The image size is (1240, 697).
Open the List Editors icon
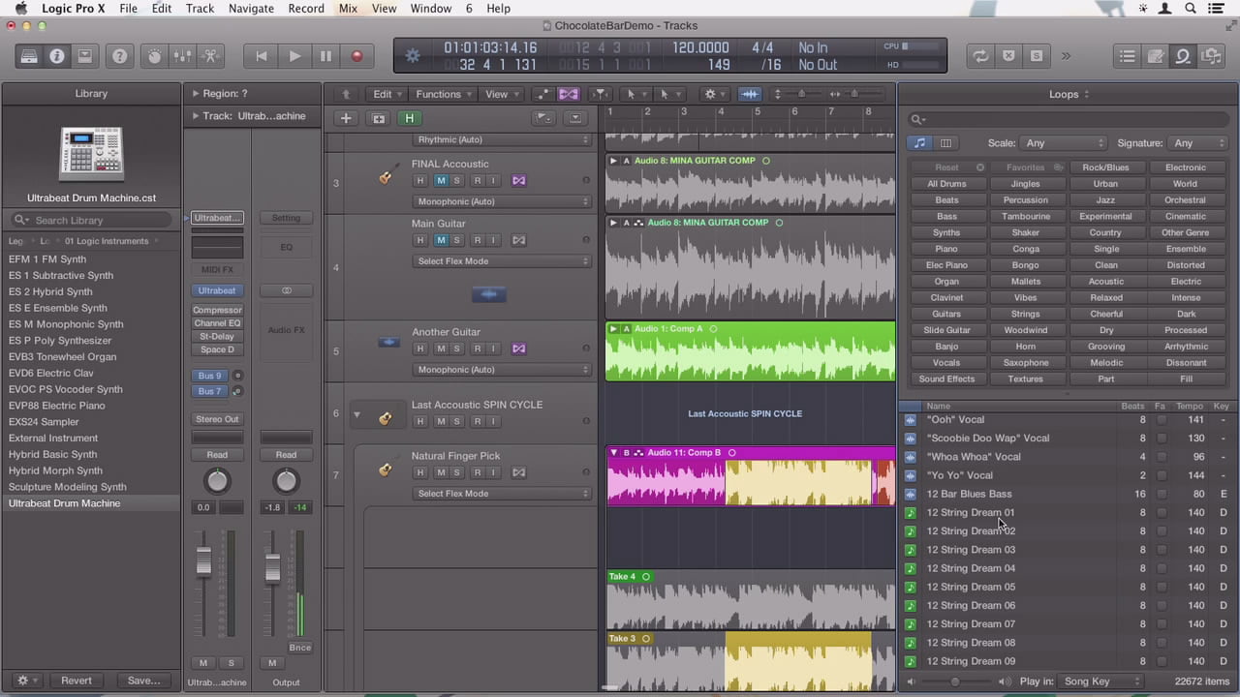pyautogui.click(x=1128, y=56)
